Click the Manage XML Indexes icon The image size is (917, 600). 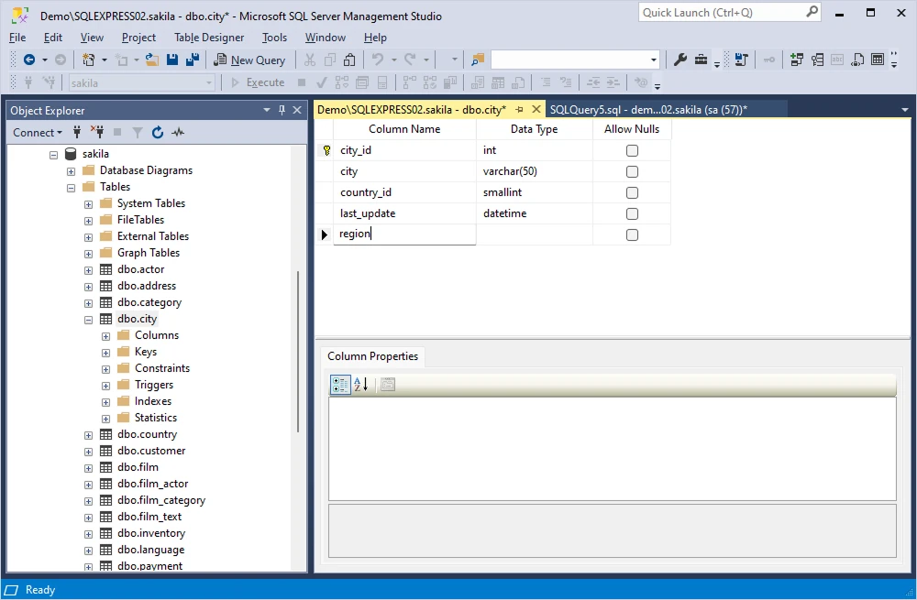[857, 60]
